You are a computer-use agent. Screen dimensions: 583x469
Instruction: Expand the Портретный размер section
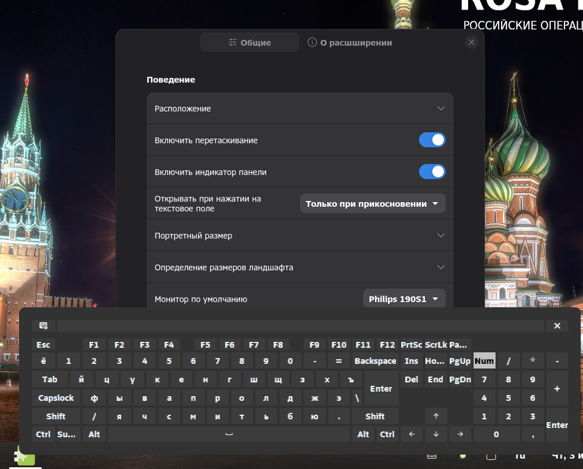300,236
